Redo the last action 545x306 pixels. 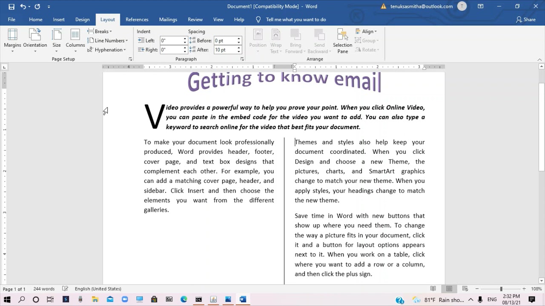click(x=37, y=6)
